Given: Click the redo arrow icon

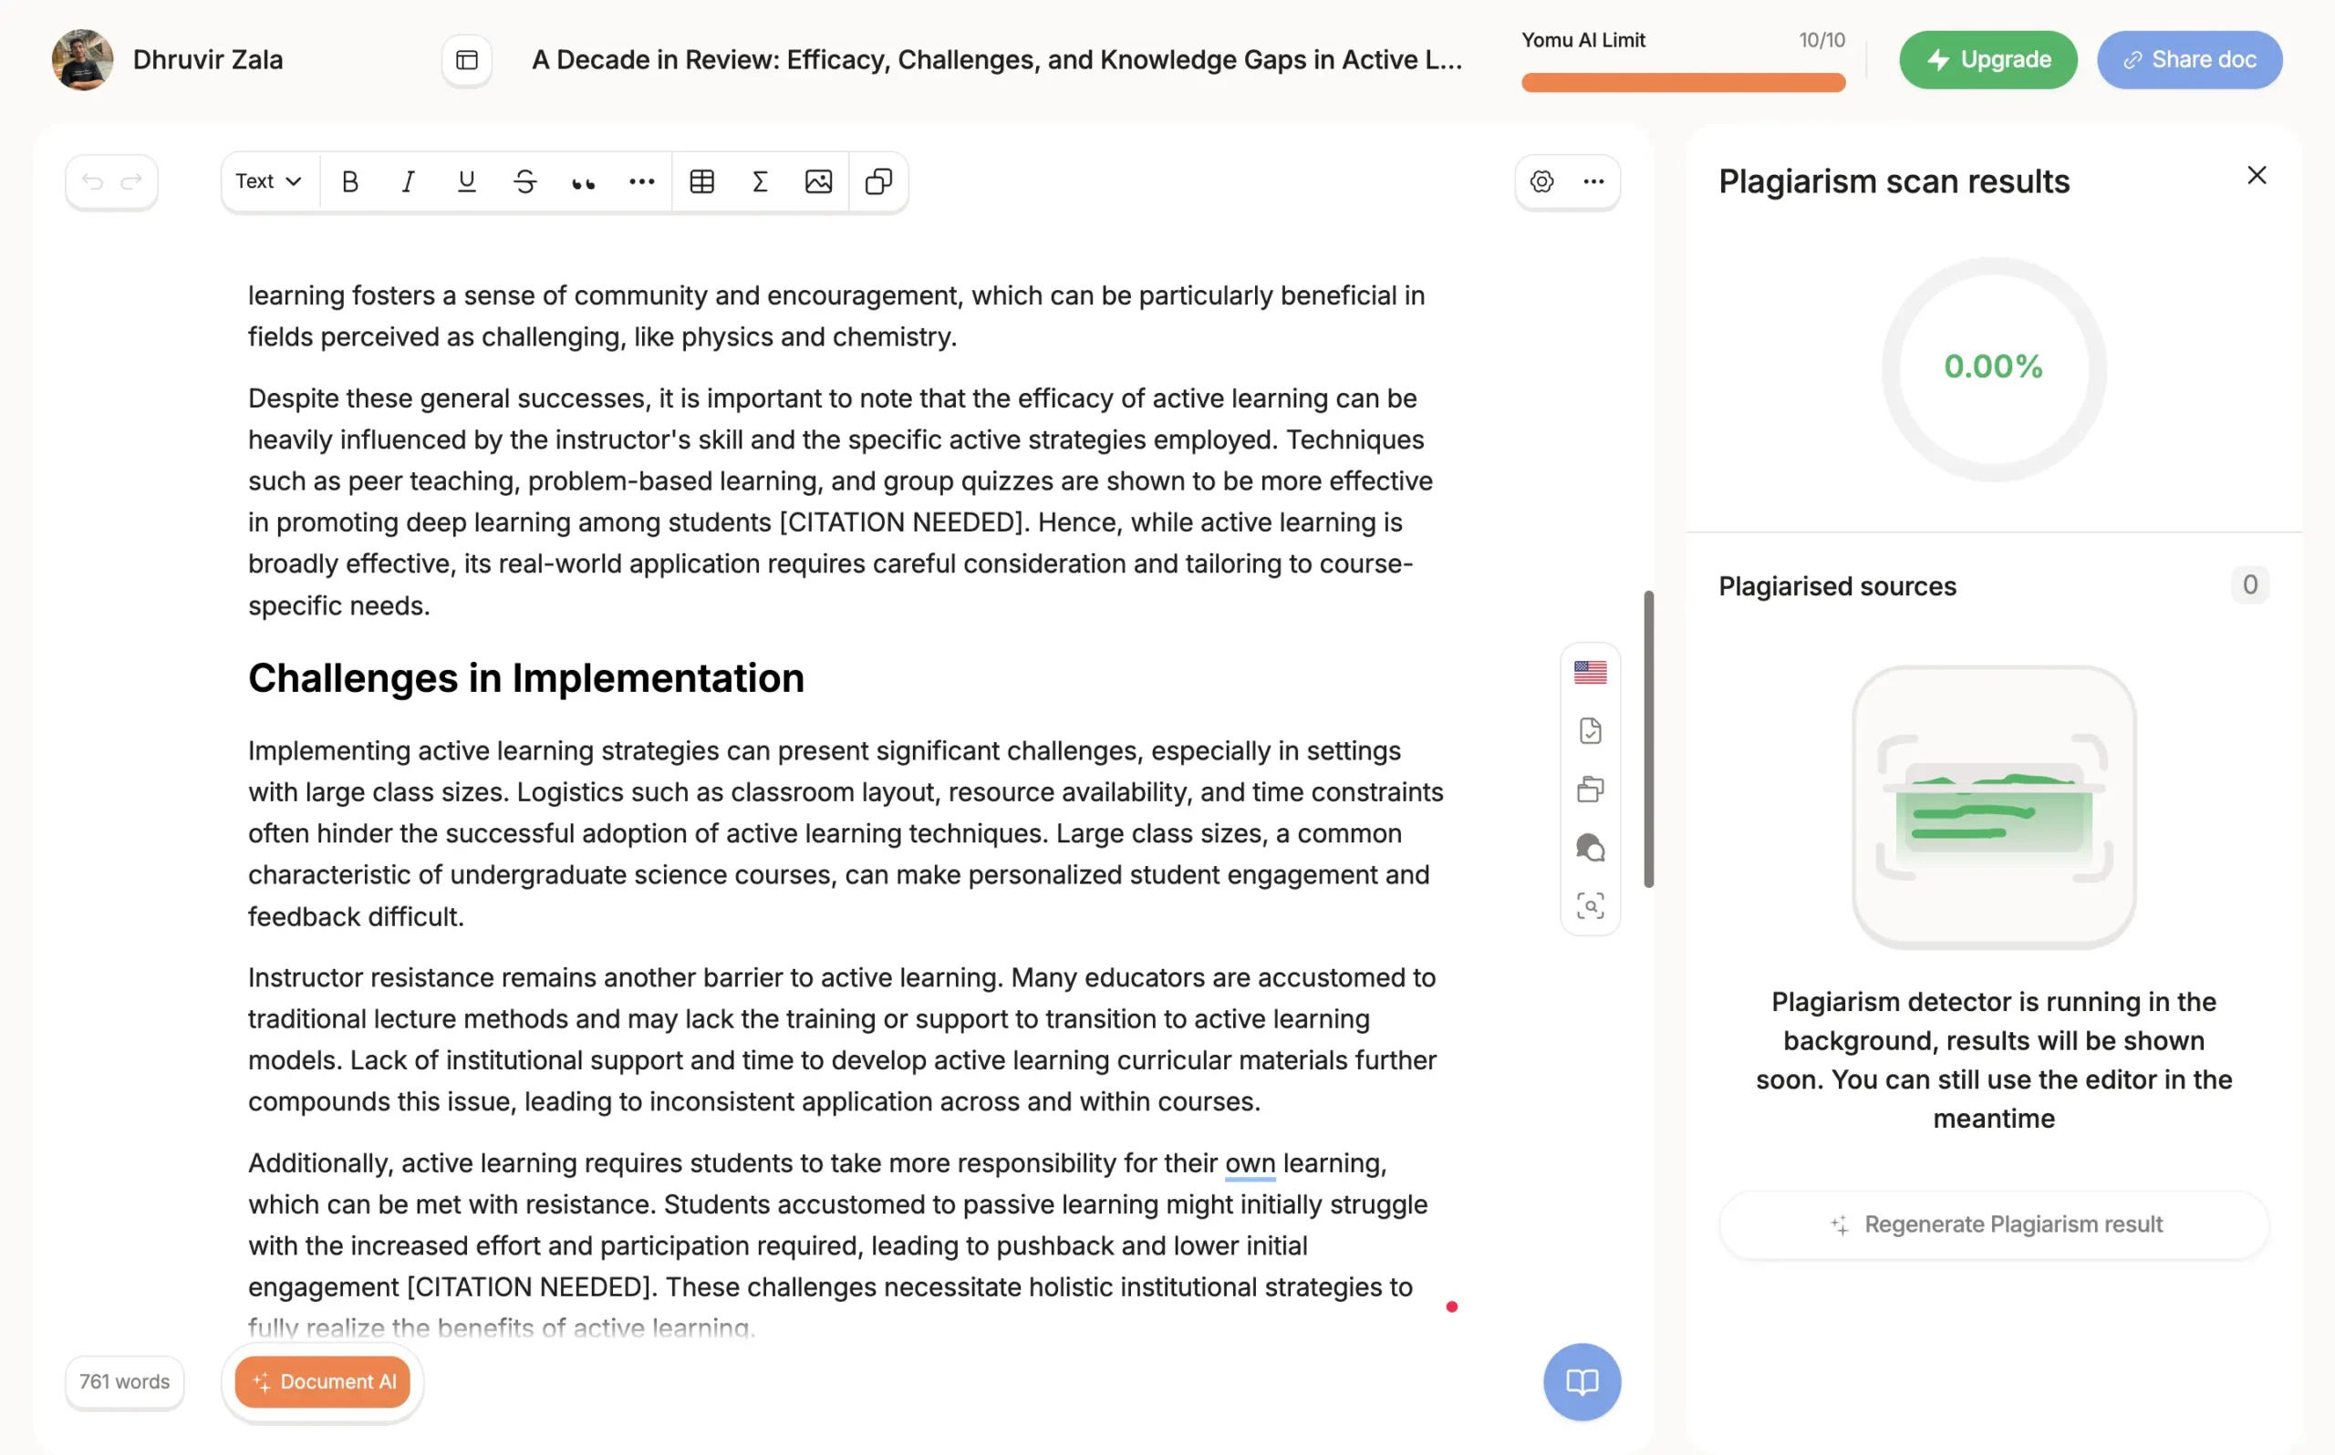Looking at the screenshot, I should (132, 181).
